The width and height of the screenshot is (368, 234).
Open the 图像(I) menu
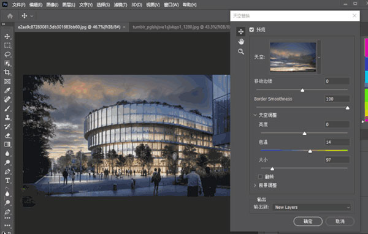[x=52, y=5]
